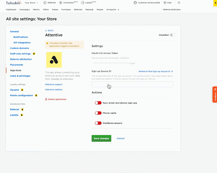The height and width of the screenshot is (173, 217).
Task: Click the Sign-up Source ID input field
Action: 132,84
